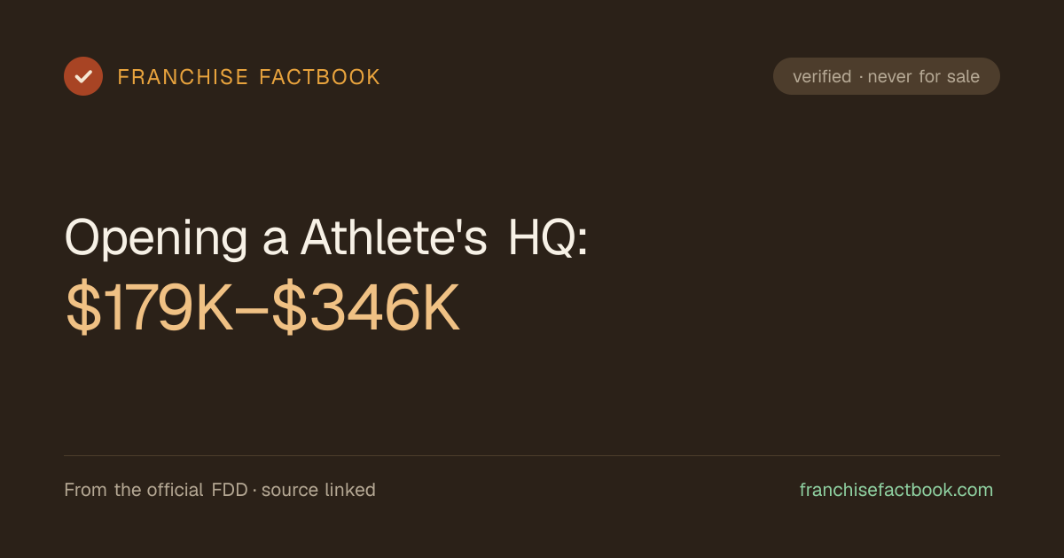This screenshot has width=1064, height=558.
Task: Click the Opening a Athlete's HQ heading
Action: pyautogui.click(x=326, y=239)
